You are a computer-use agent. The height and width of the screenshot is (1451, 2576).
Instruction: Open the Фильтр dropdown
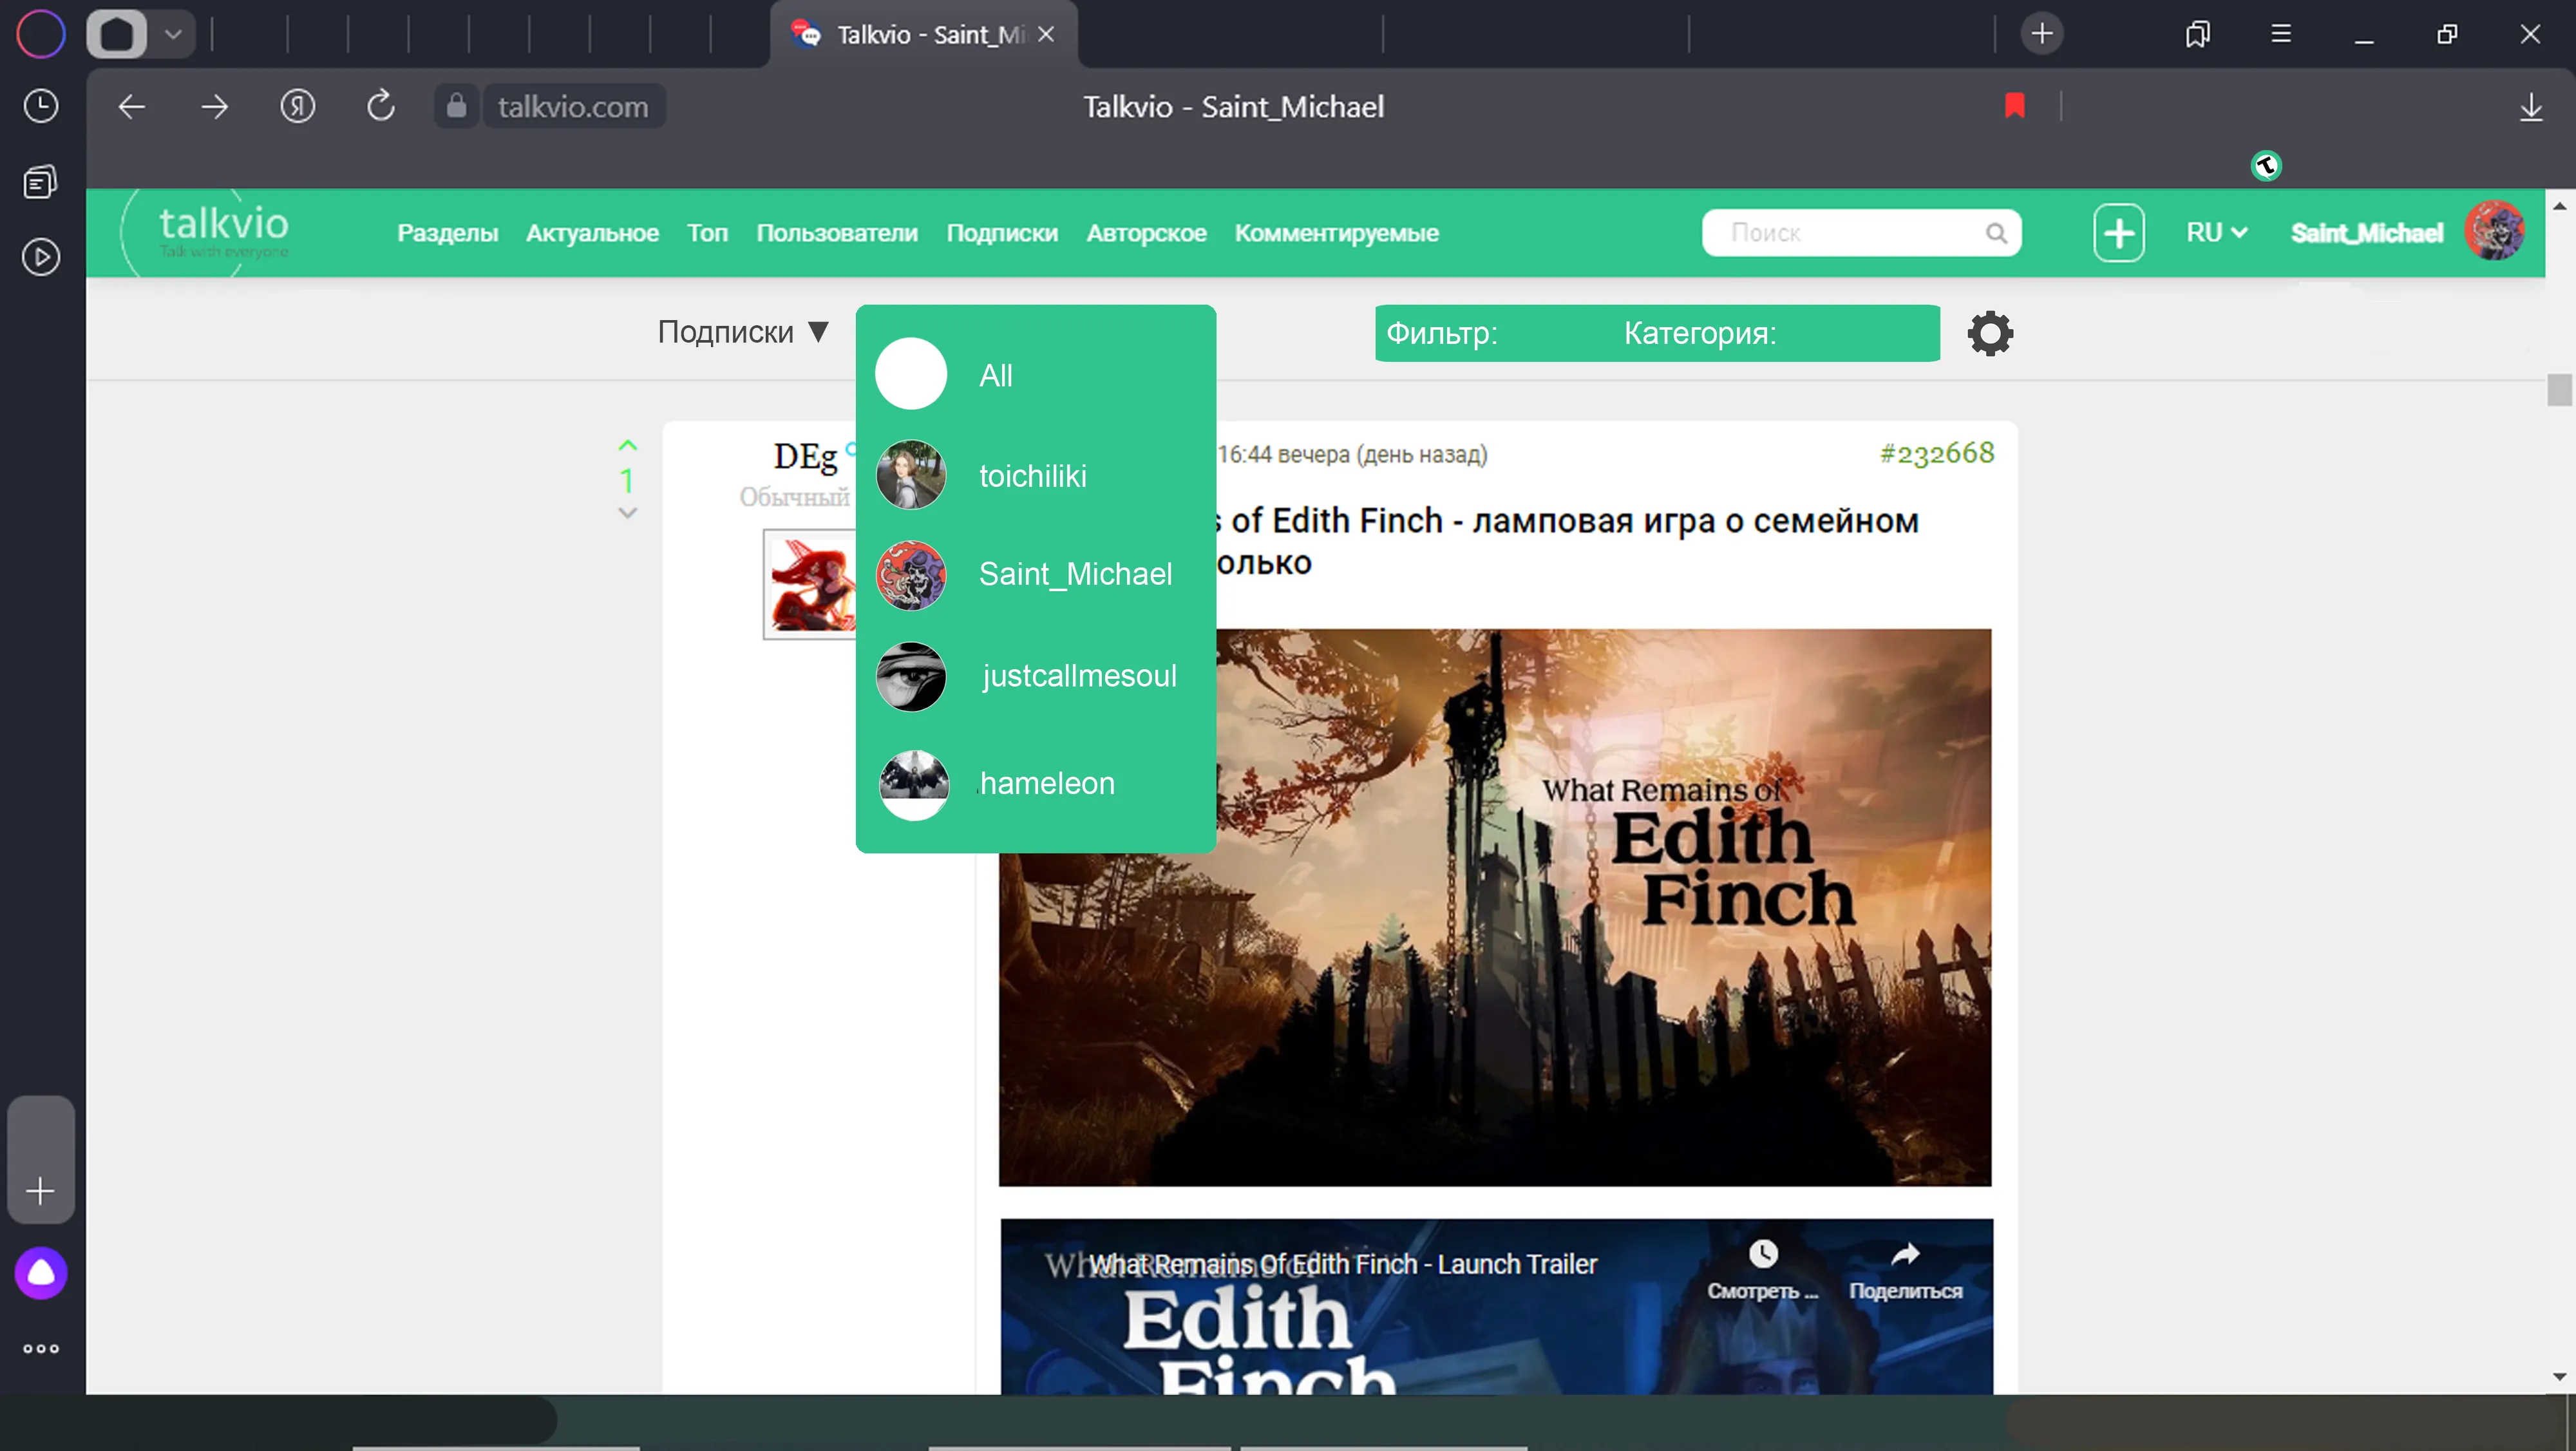coord(1442,333)
